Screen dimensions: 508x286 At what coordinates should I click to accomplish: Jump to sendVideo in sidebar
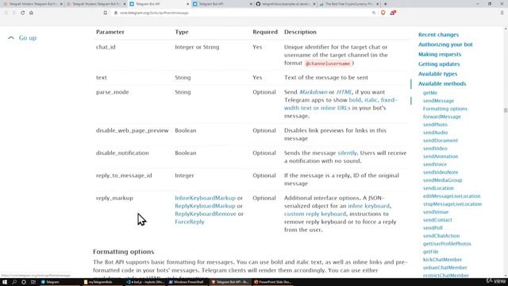(435, 149)
